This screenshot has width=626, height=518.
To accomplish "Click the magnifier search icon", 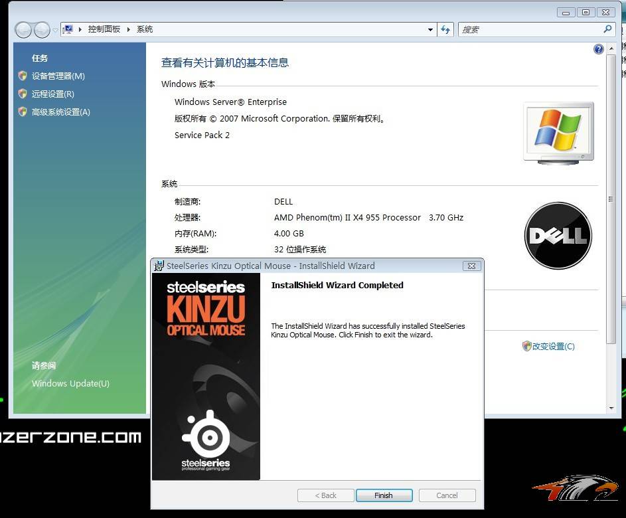I will 607,29.
